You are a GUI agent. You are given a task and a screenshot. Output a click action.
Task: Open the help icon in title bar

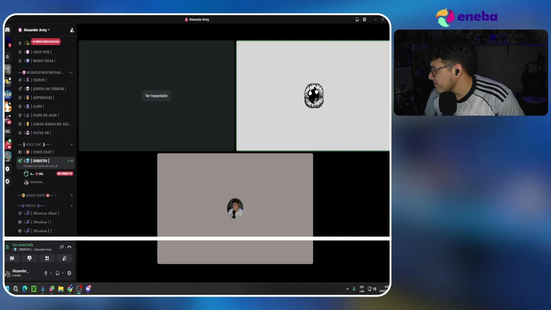365,19
